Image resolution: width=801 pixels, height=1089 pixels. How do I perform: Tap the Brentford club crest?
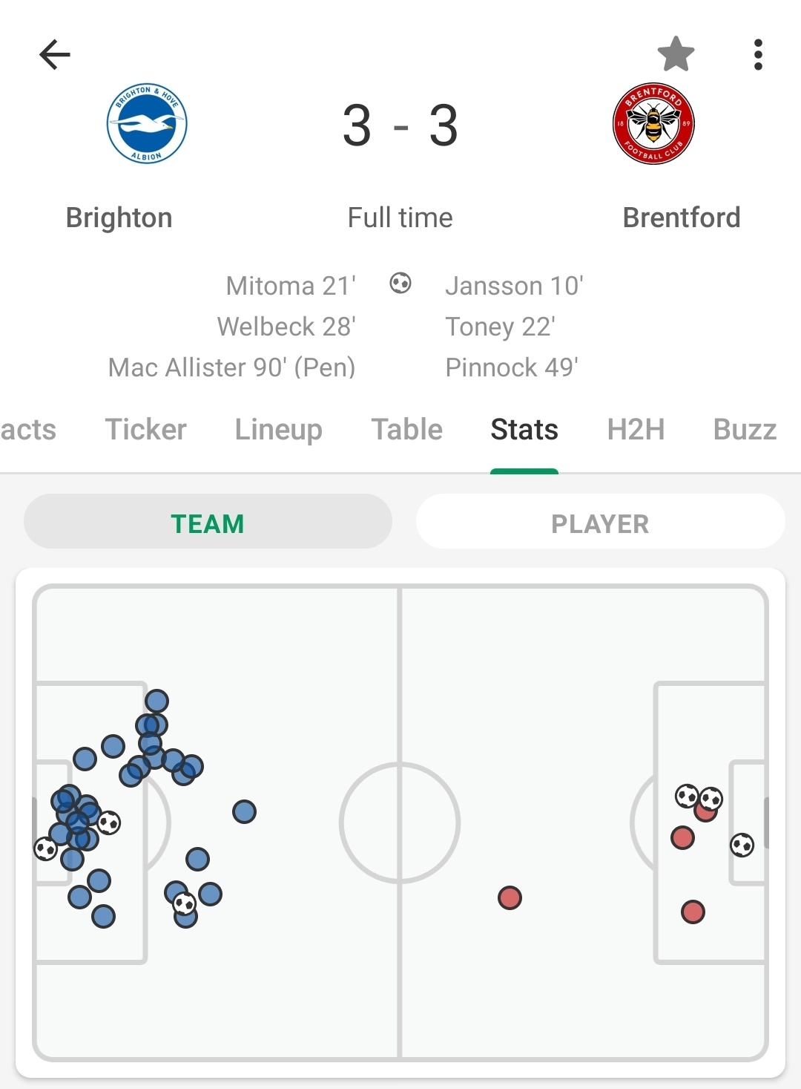pos(653,123)
